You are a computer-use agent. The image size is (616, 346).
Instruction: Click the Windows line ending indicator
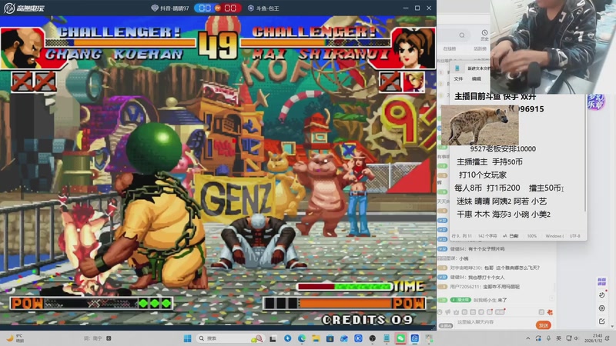pos(554,236)
